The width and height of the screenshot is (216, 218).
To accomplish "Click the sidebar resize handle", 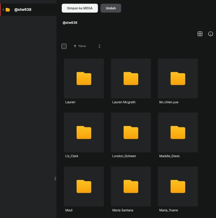I will 55,179.
